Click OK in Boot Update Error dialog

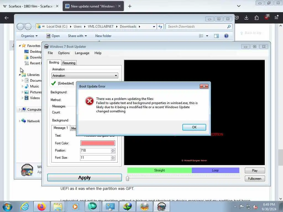(194, 127)
